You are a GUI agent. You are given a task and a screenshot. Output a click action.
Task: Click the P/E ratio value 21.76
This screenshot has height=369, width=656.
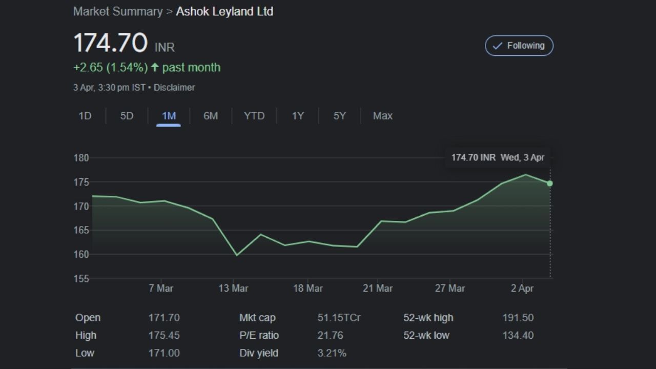pos(330,335)
